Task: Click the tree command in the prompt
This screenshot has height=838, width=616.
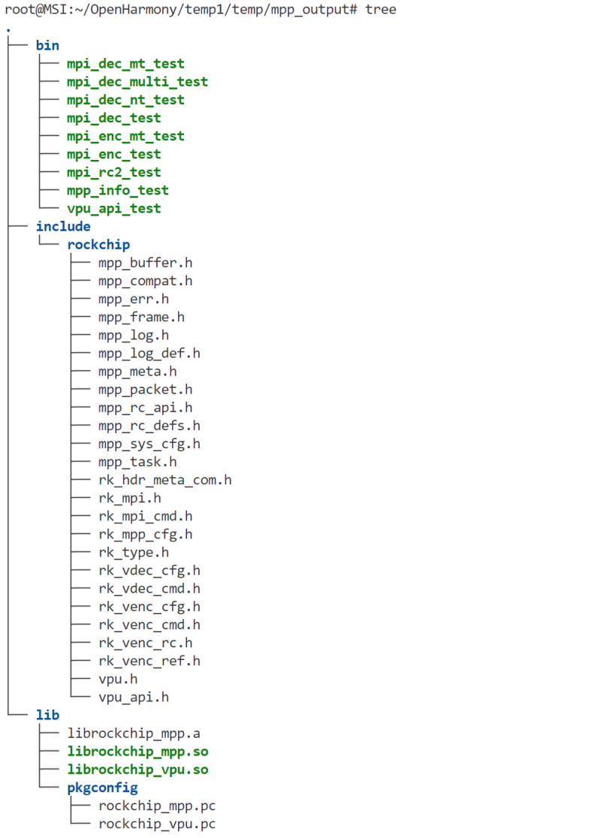Action: point(381,10)
